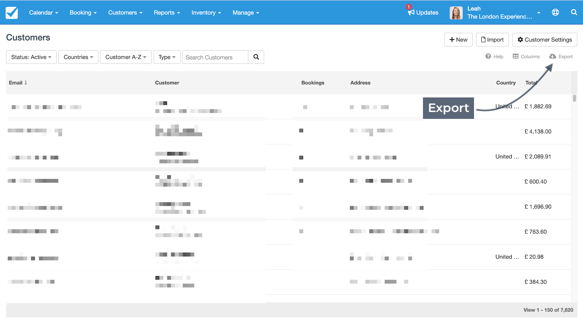Open the Manage menu
The width and height of the screenshot is (583, 319).
246,13
